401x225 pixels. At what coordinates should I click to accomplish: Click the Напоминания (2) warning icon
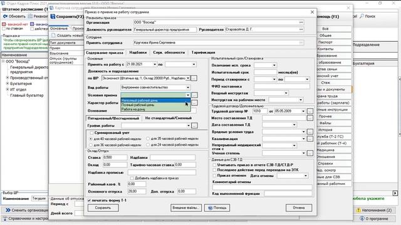click(358, 210)
